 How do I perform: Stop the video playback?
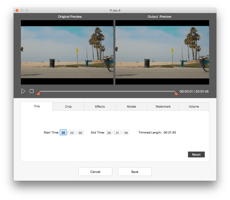(32, 91)
